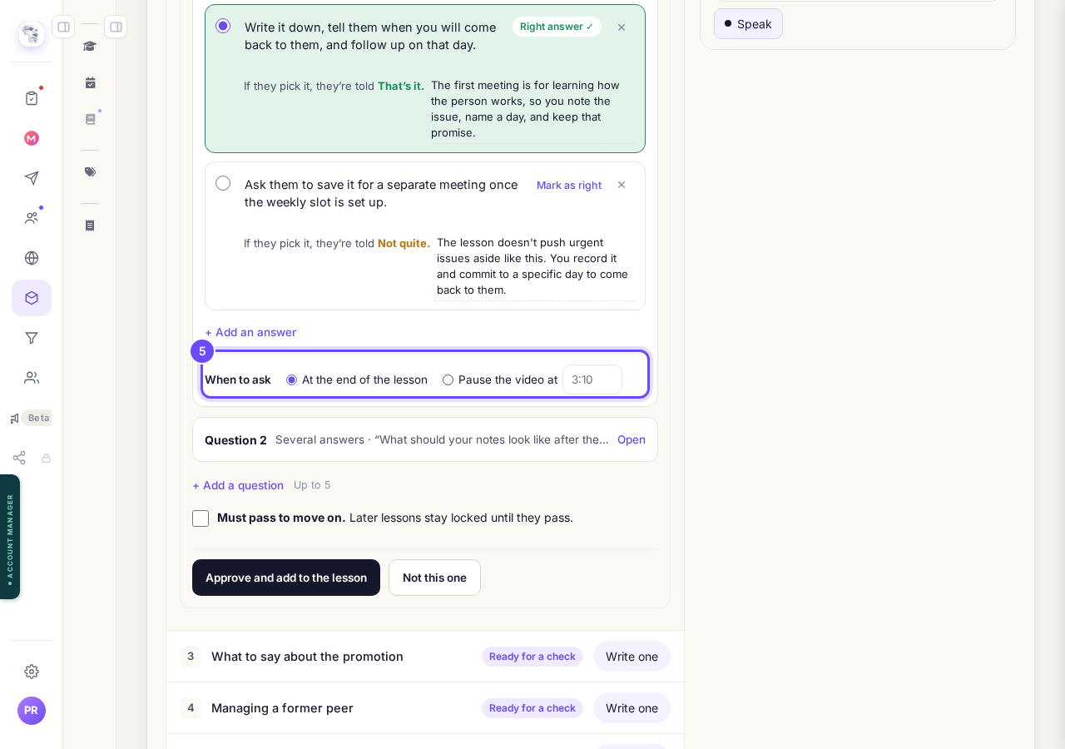Screen dimensions: 1065x749
Task: Click the megaphone Beta icon
Action: pyautogui.click(x=30, y=418)
